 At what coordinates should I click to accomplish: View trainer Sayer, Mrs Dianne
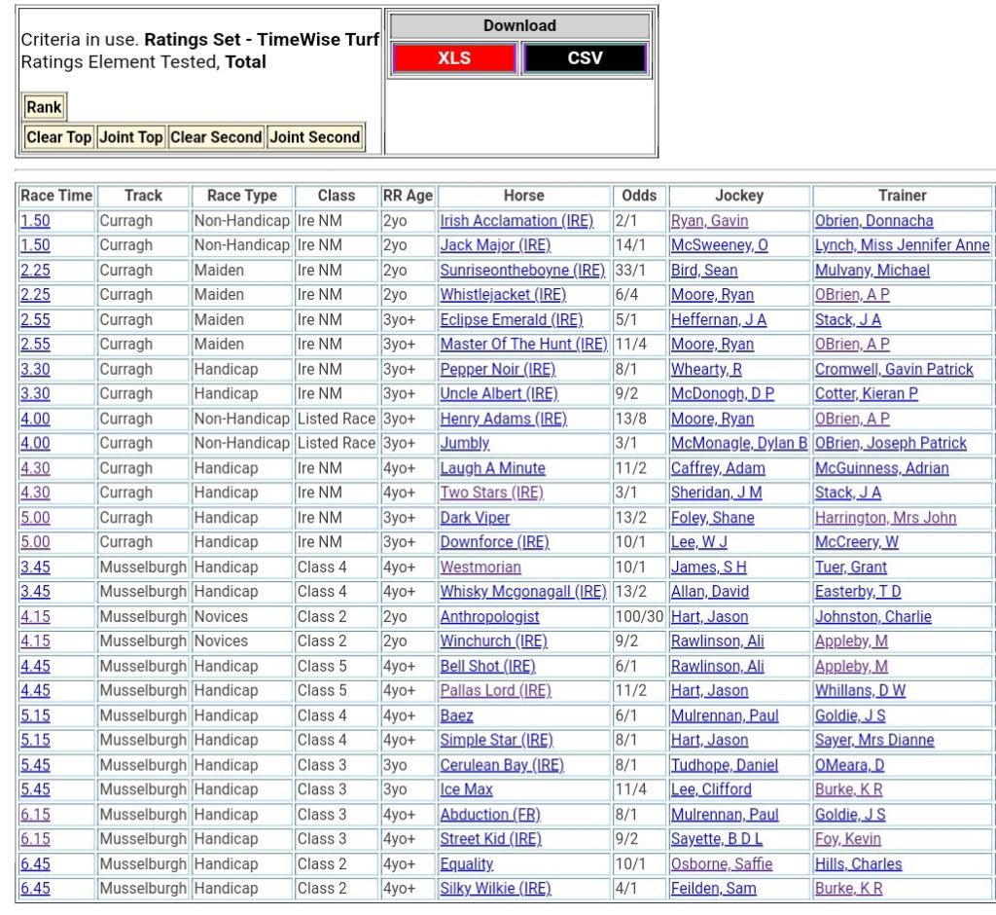click(873, 740)
